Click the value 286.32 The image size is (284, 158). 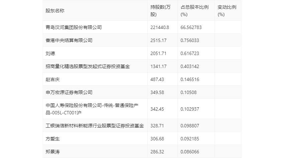[x=157, y=152]
